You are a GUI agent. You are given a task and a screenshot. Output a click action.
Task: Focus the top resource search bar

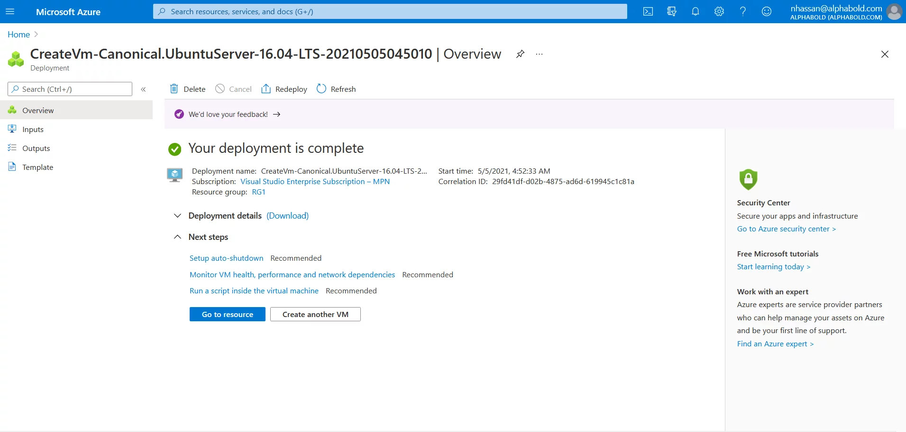point(390,11)
